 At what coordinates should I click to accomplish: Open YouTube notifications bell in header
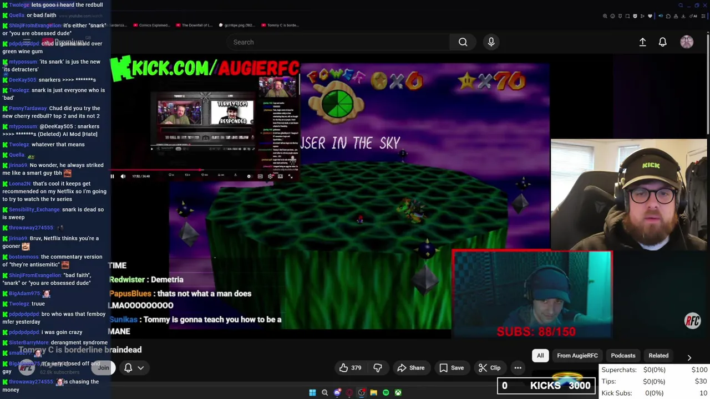tap(662, 42)
